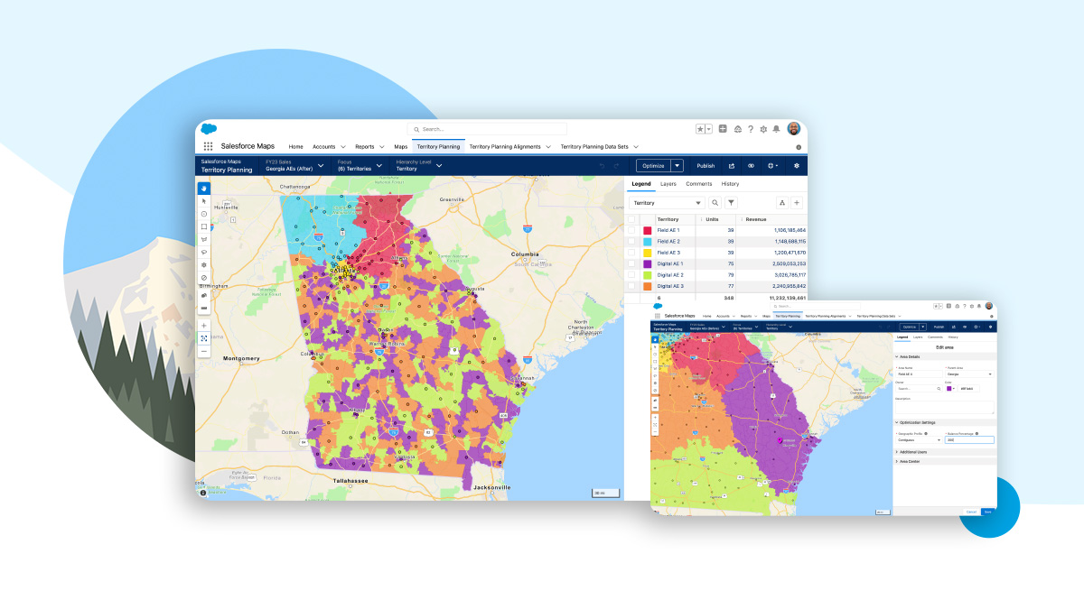
Task: Open the Accounts tab chevron in large window
Action: 343,146
